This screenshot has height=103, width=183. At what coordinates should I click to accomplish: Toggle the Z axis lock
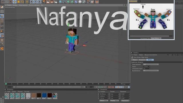39,2
